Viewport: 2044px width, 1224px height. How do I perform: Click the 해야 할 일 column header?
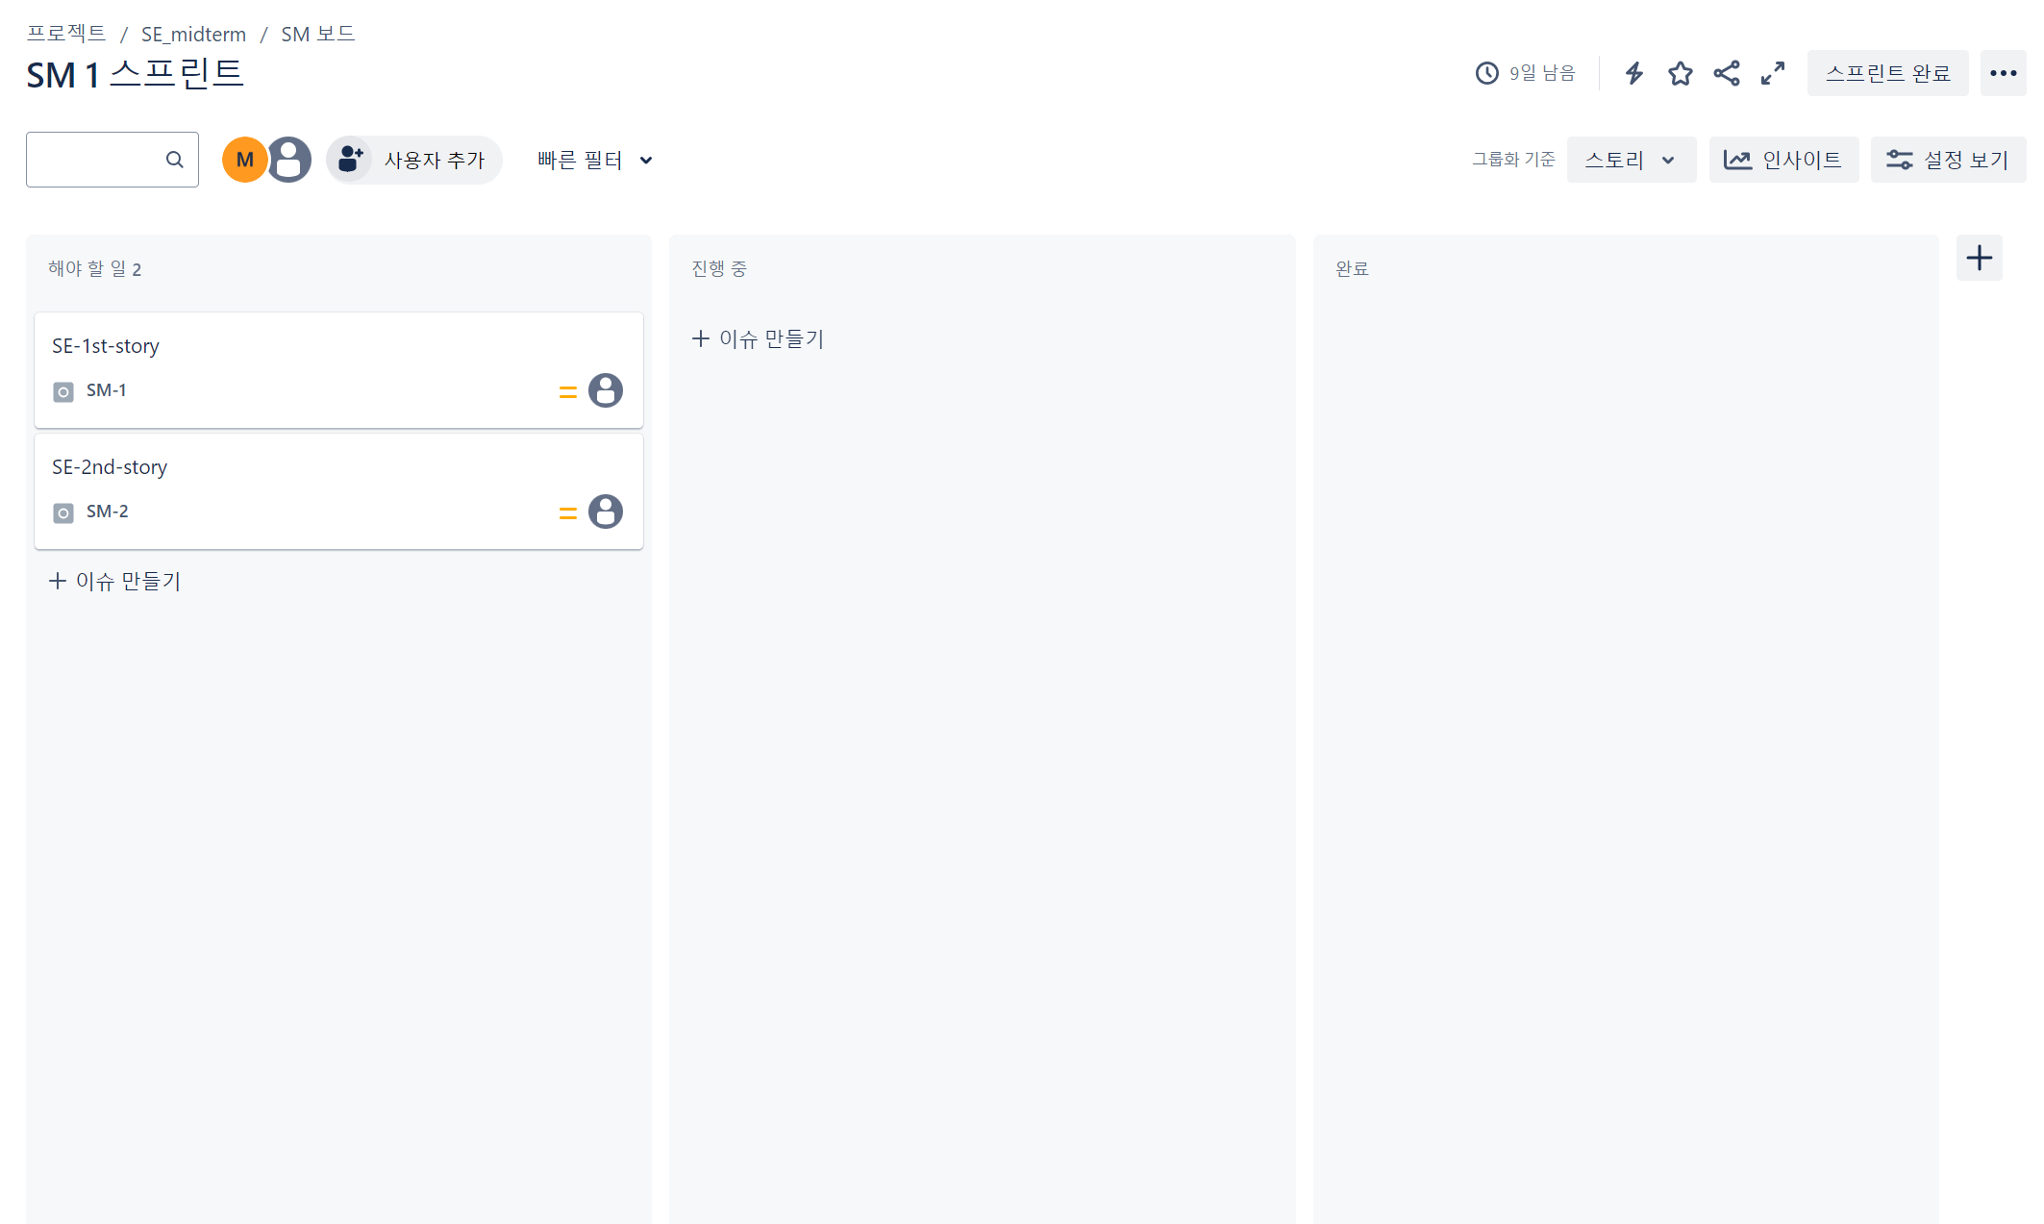(x=94, y=268)
